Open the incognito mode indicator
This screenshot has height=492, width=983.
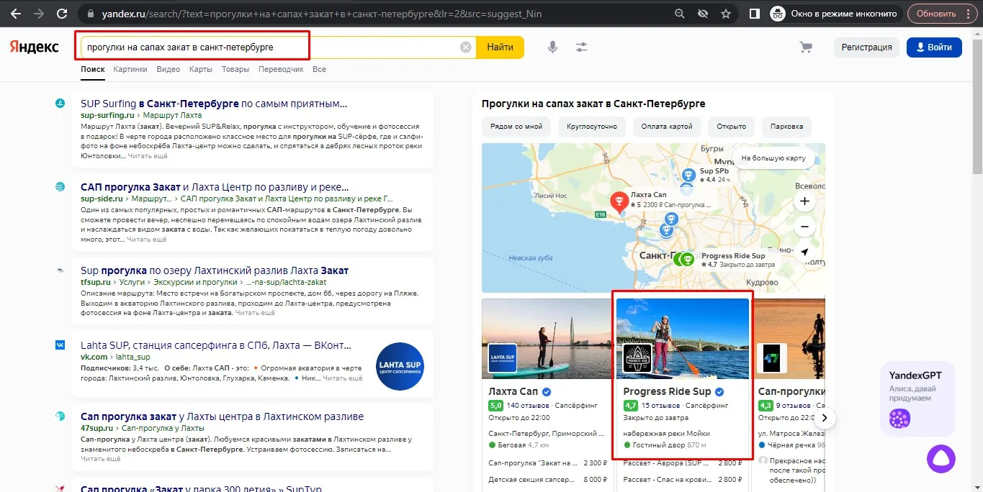click(835, 14)
